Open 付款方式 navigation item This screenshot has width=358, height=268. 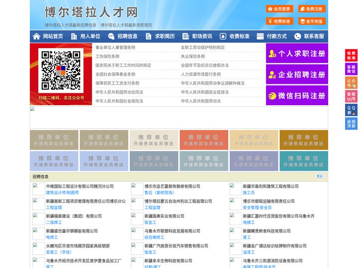277,36
